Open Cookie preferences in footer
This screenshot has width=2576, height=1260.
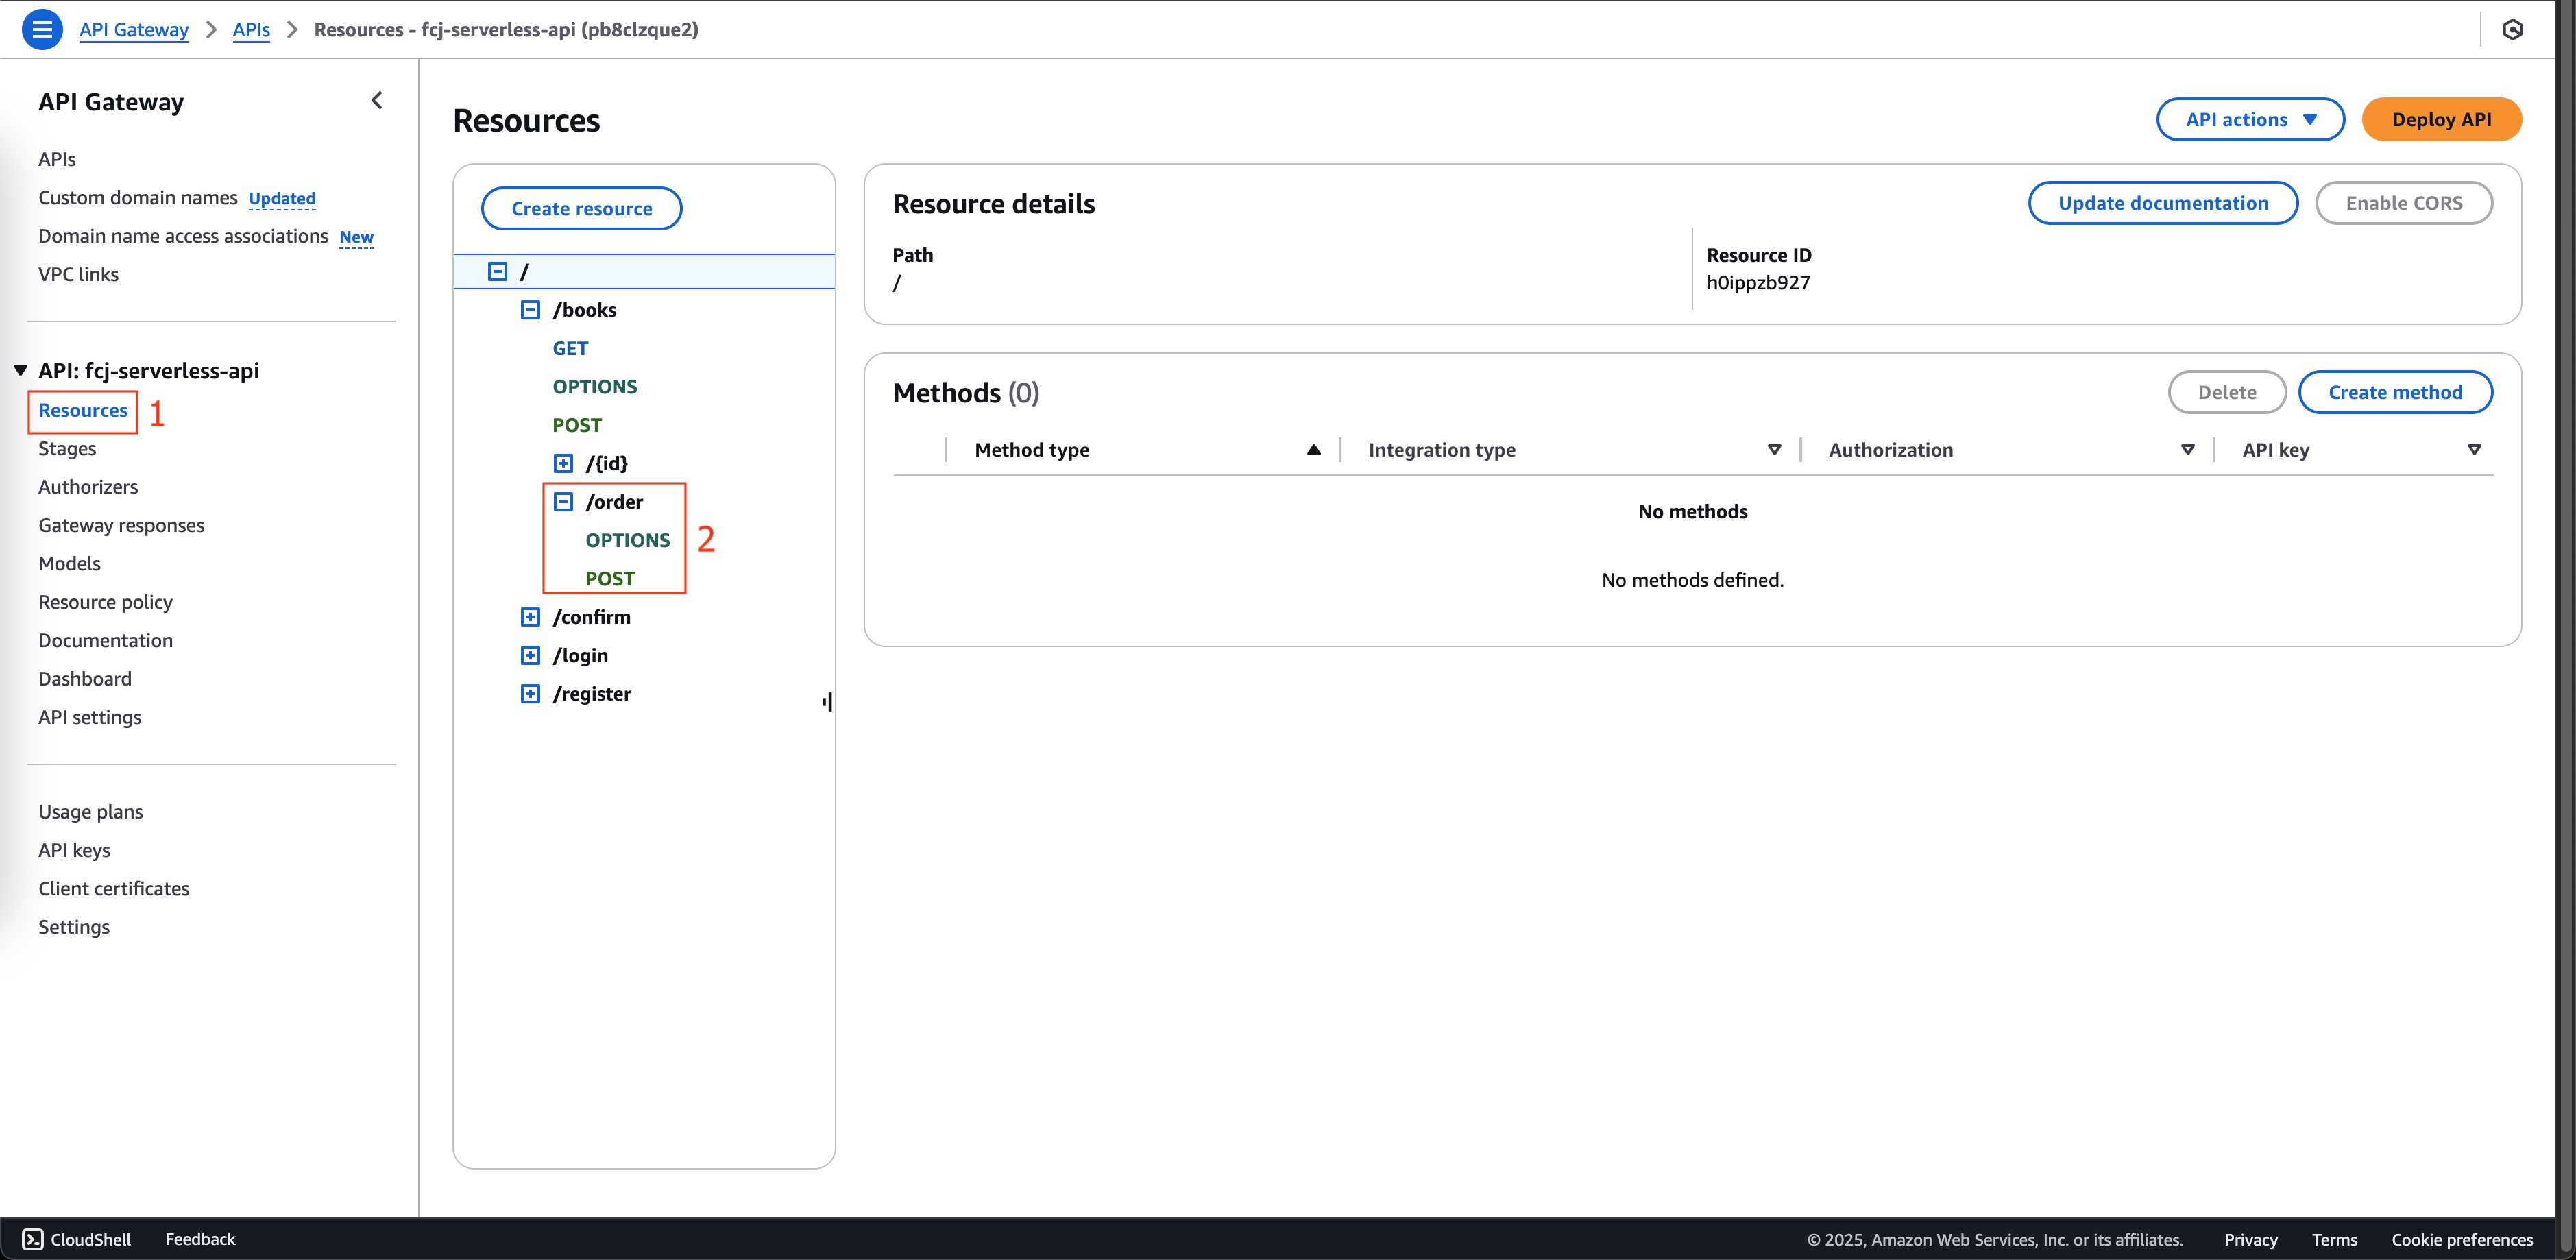coord(2462,1240)
